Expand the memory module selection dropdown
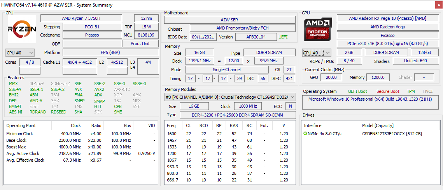 (292, 97)
